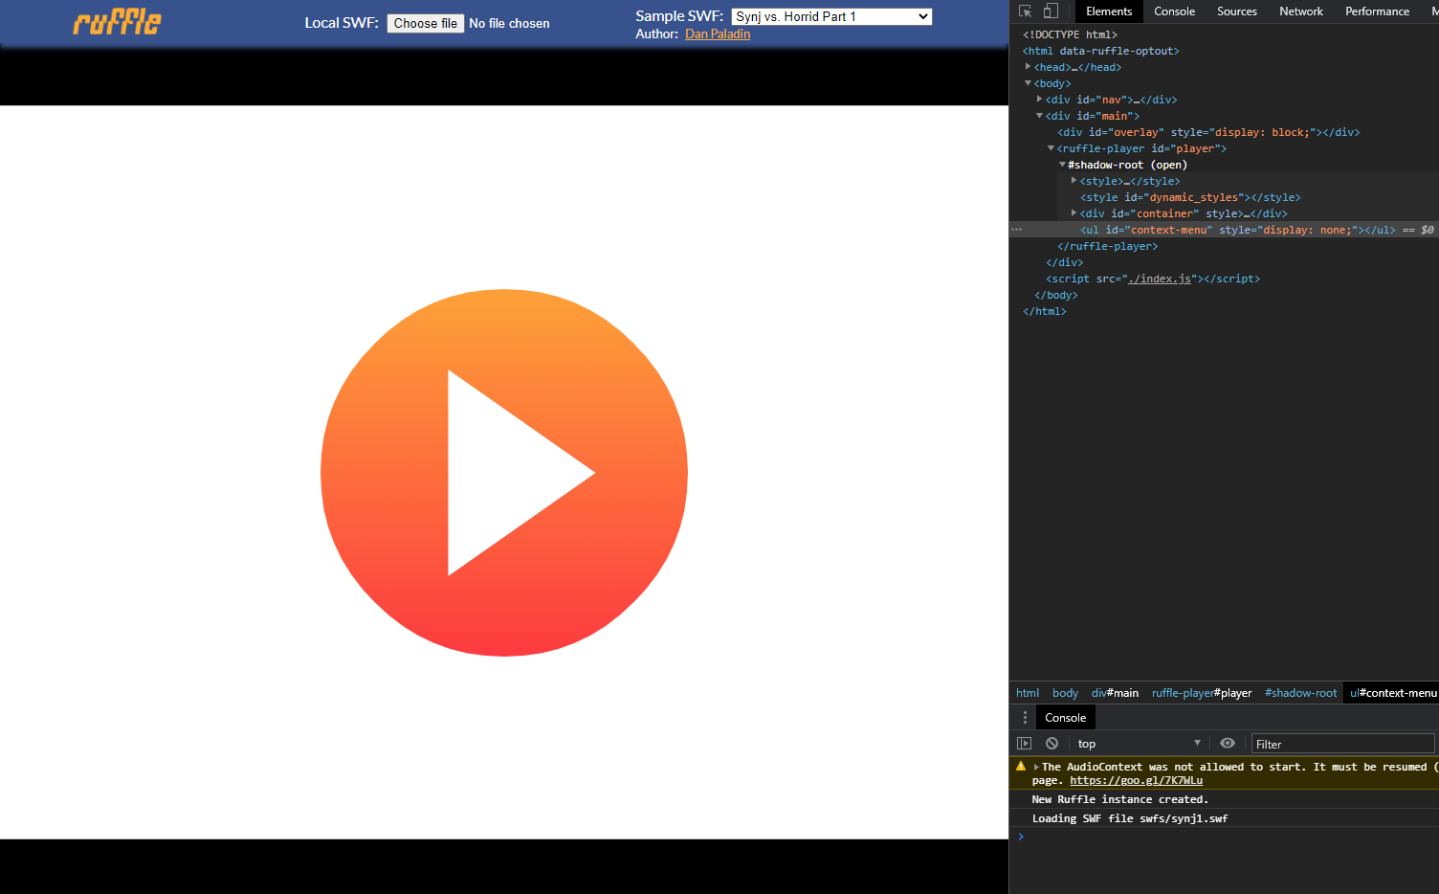Open the ellipsis menu on the context-menu node
Screen dimensions: 1439x894
1015,229
